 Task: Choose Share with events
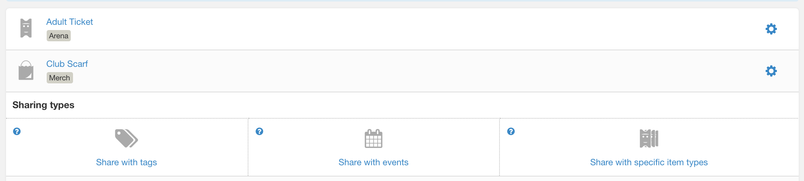pyautogui.click(x=373, y=162)
